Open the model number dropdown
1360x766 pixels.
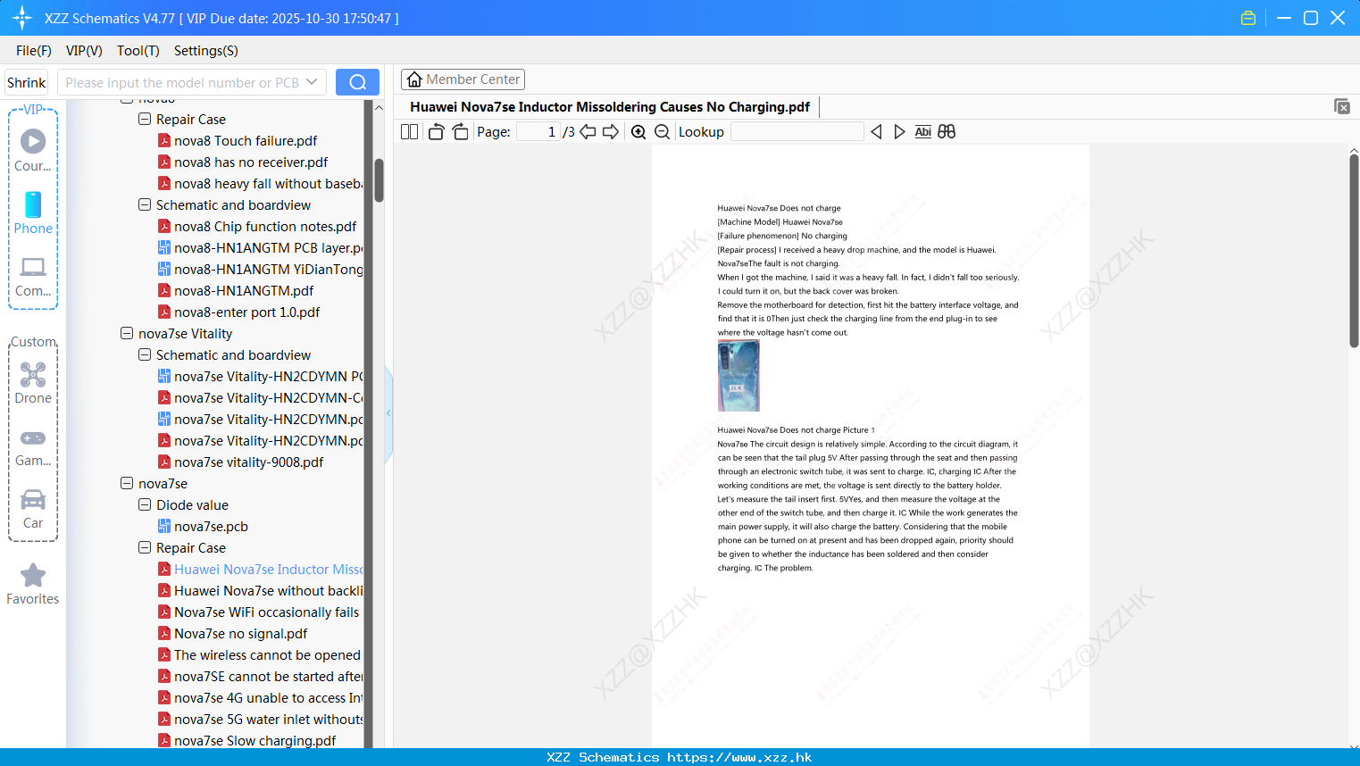pyautogui.click(x=312, y=82)
